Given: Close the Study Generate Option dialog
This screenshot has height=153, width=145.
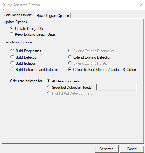Looking at the screenshot, I should pos(141,5).
